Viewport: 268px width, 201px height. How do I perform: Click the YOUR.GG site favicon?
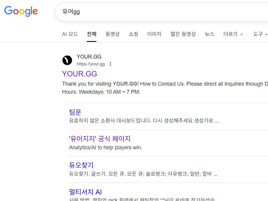tap(67, 60)
